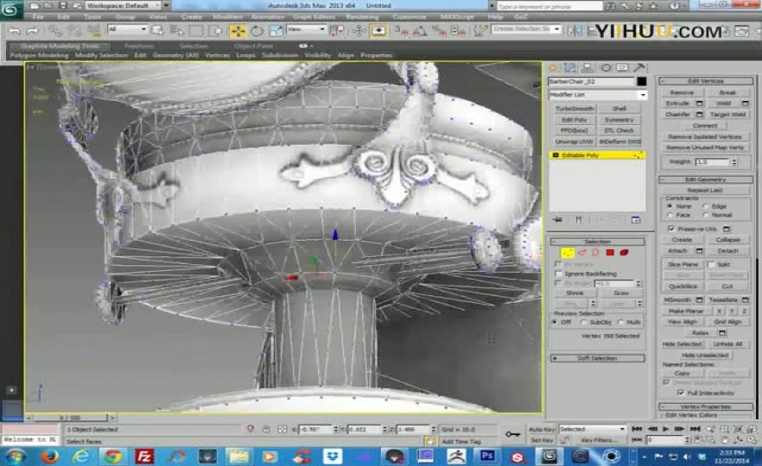Select Polygon sub-object level icon

pyautogui.click(x=610, y=252)
